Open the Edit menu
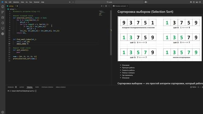This screenshot has height=114, width=203. click(x=10, y=2)
